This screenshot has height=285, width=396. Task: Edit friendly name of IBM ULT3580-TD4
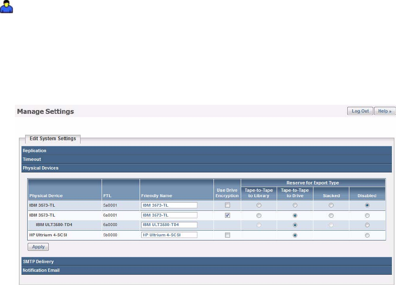click(169, 225)
